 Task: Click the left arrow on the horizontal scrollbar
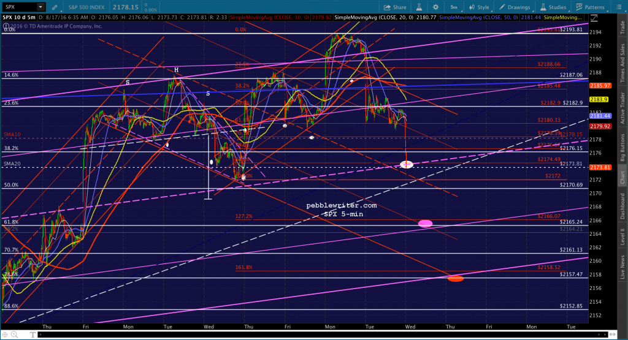click(x=41, y=334)
